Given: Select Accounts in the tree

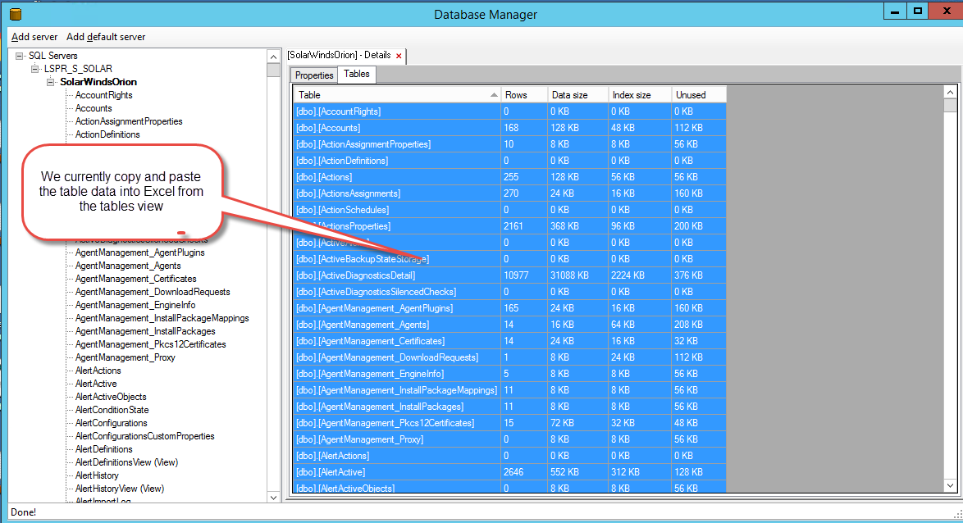Looking at the screenshot, I should pyautogui.click(x=94, y=108).
